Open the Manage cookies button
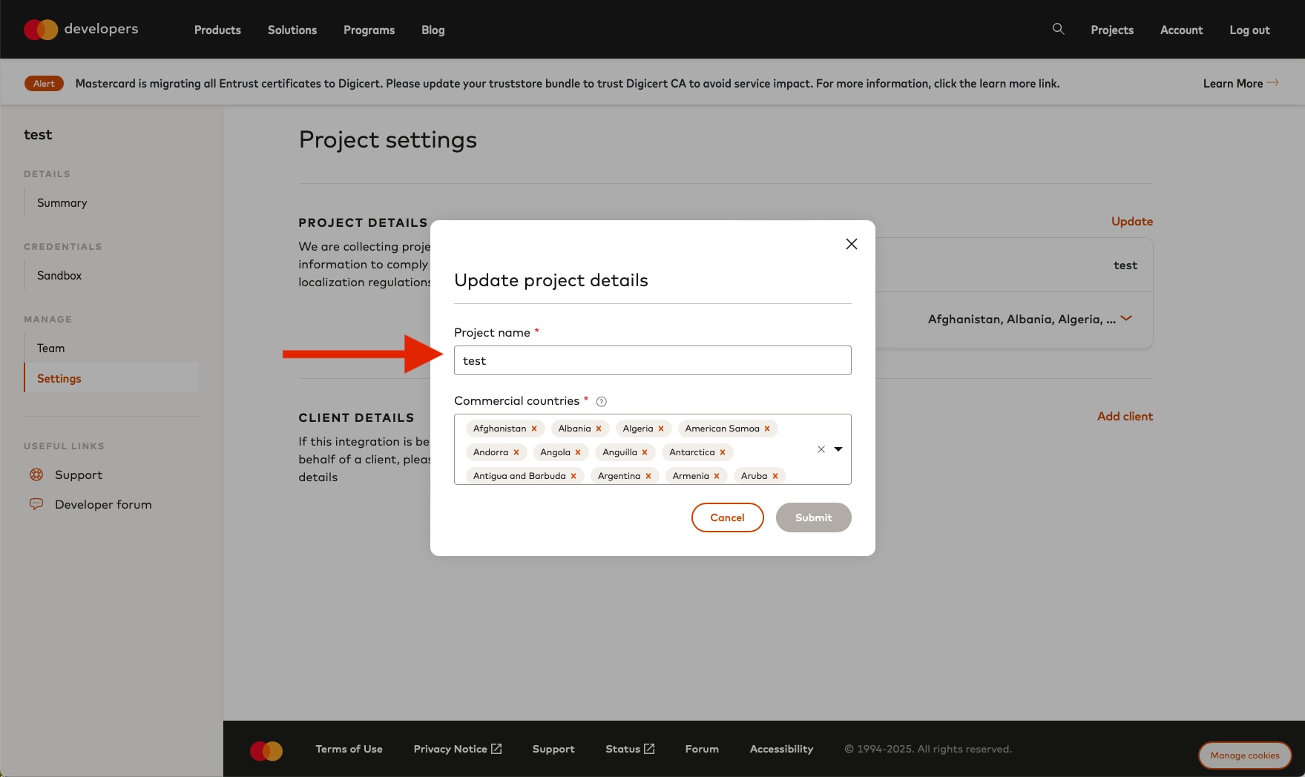The width and height of the screenshot is (1305, 777). (1244, 755)
